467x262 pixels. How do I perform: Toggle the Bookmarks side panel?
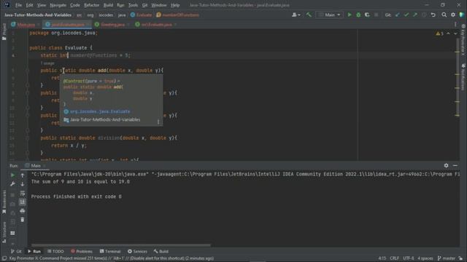(x=4, y=202)
